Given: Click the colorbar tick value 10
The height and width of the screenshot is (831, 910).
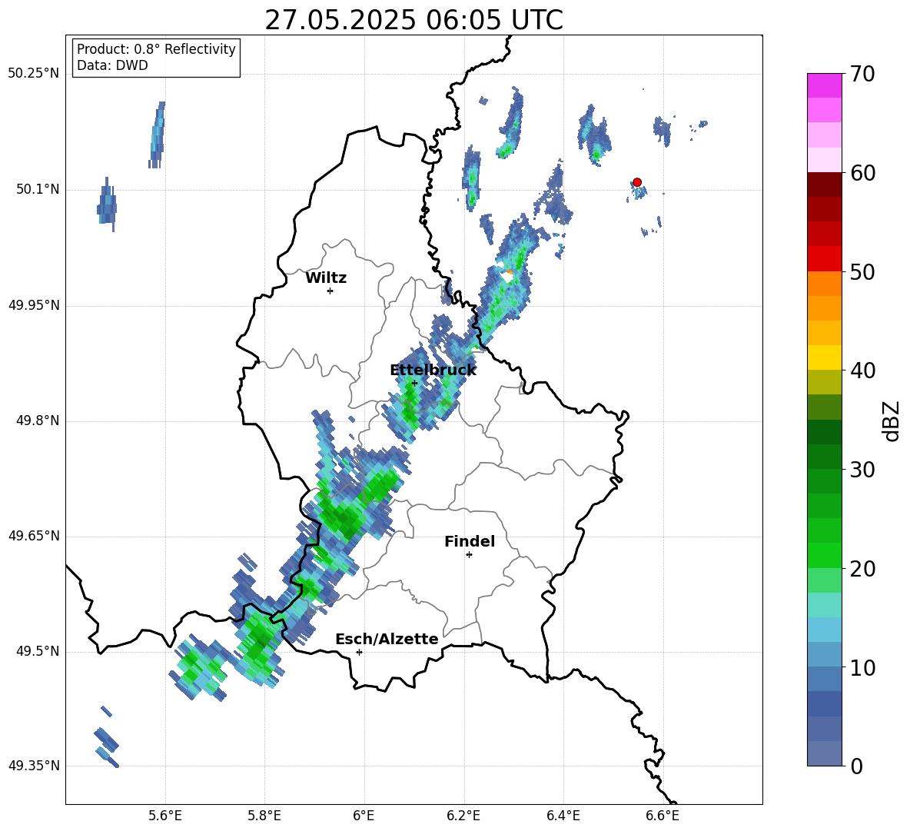Looking at the screenshot, I should point(862,667).
